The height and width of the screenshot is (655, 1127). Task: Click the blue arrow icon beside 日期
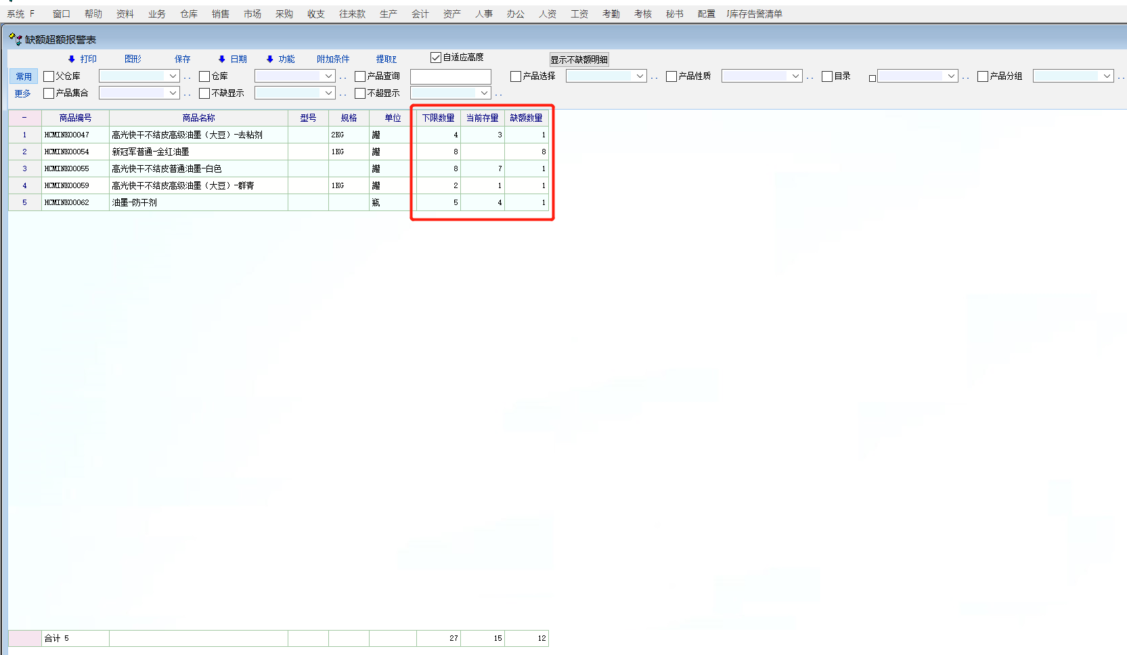click(x=222, y=60)
